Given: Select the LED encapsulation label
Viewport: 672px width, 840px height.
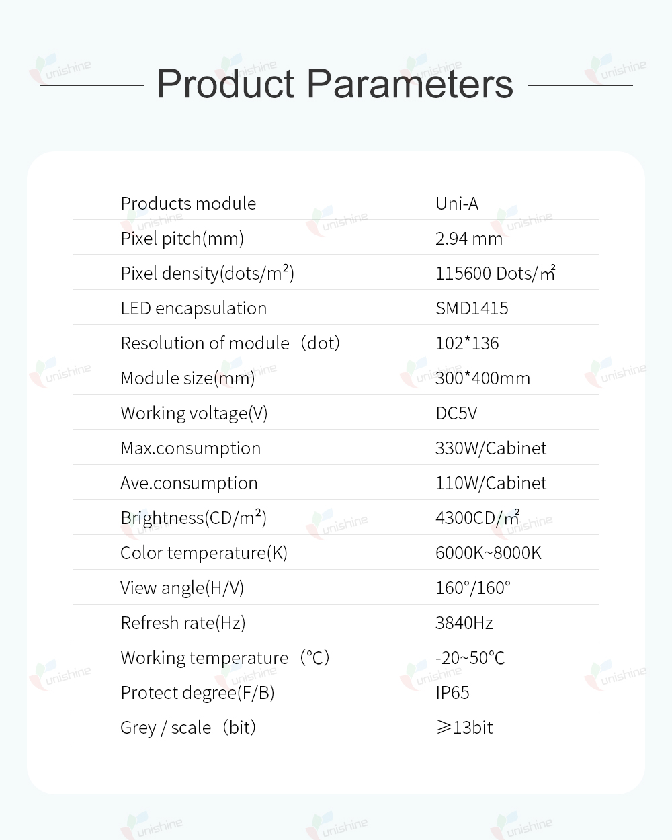Looking at the screenshot, I should click(194, 308).
